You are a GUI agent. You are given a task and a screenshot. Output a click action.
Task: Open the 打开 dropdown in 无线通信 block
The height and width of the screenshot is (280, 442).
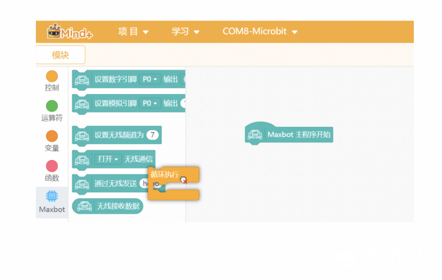click(108, 159)
